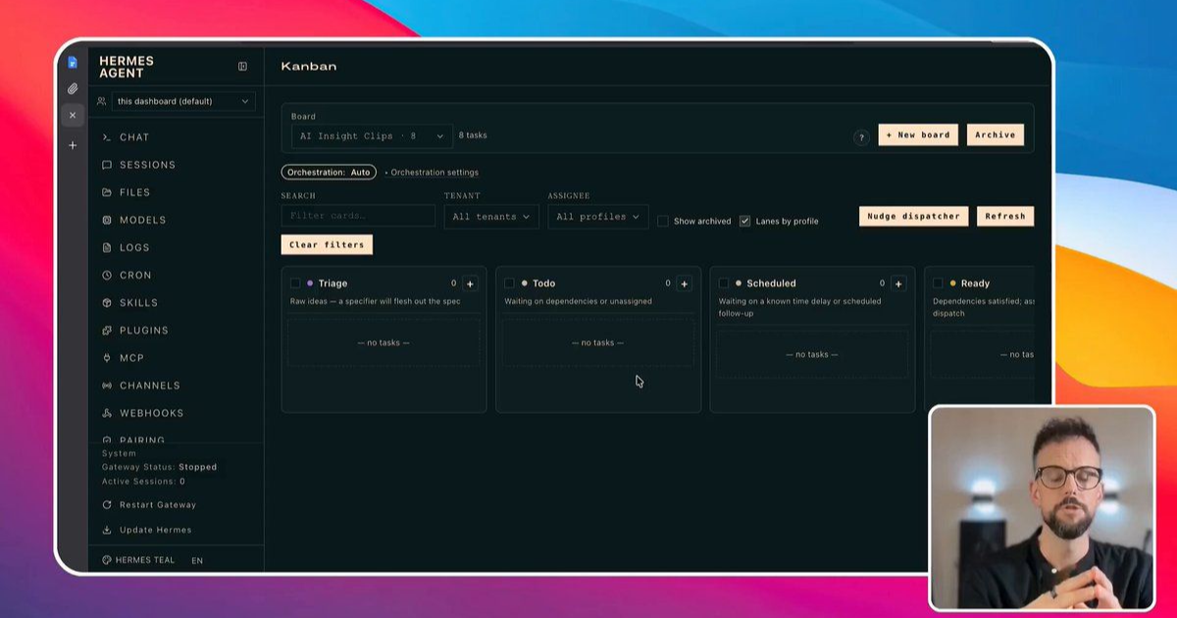
Task: Click the + New board button
Action: [918, 135]
